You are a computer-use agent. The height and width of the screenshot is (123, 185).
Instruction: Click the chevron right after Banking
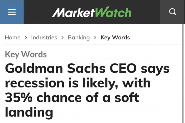[x=95, y=38]
